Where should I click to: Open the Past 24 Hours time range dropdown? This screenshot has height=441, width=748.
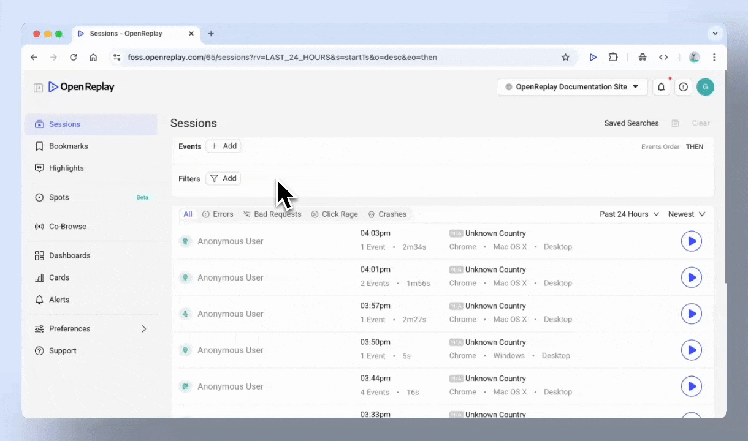pyautogui.click(x=629, y=214)
